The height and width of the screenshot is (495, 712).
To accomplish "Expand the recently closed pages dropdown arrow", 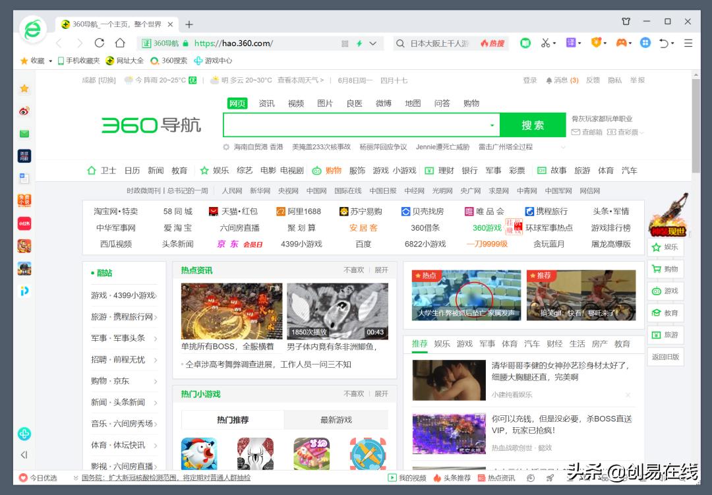I will point(672,44).
